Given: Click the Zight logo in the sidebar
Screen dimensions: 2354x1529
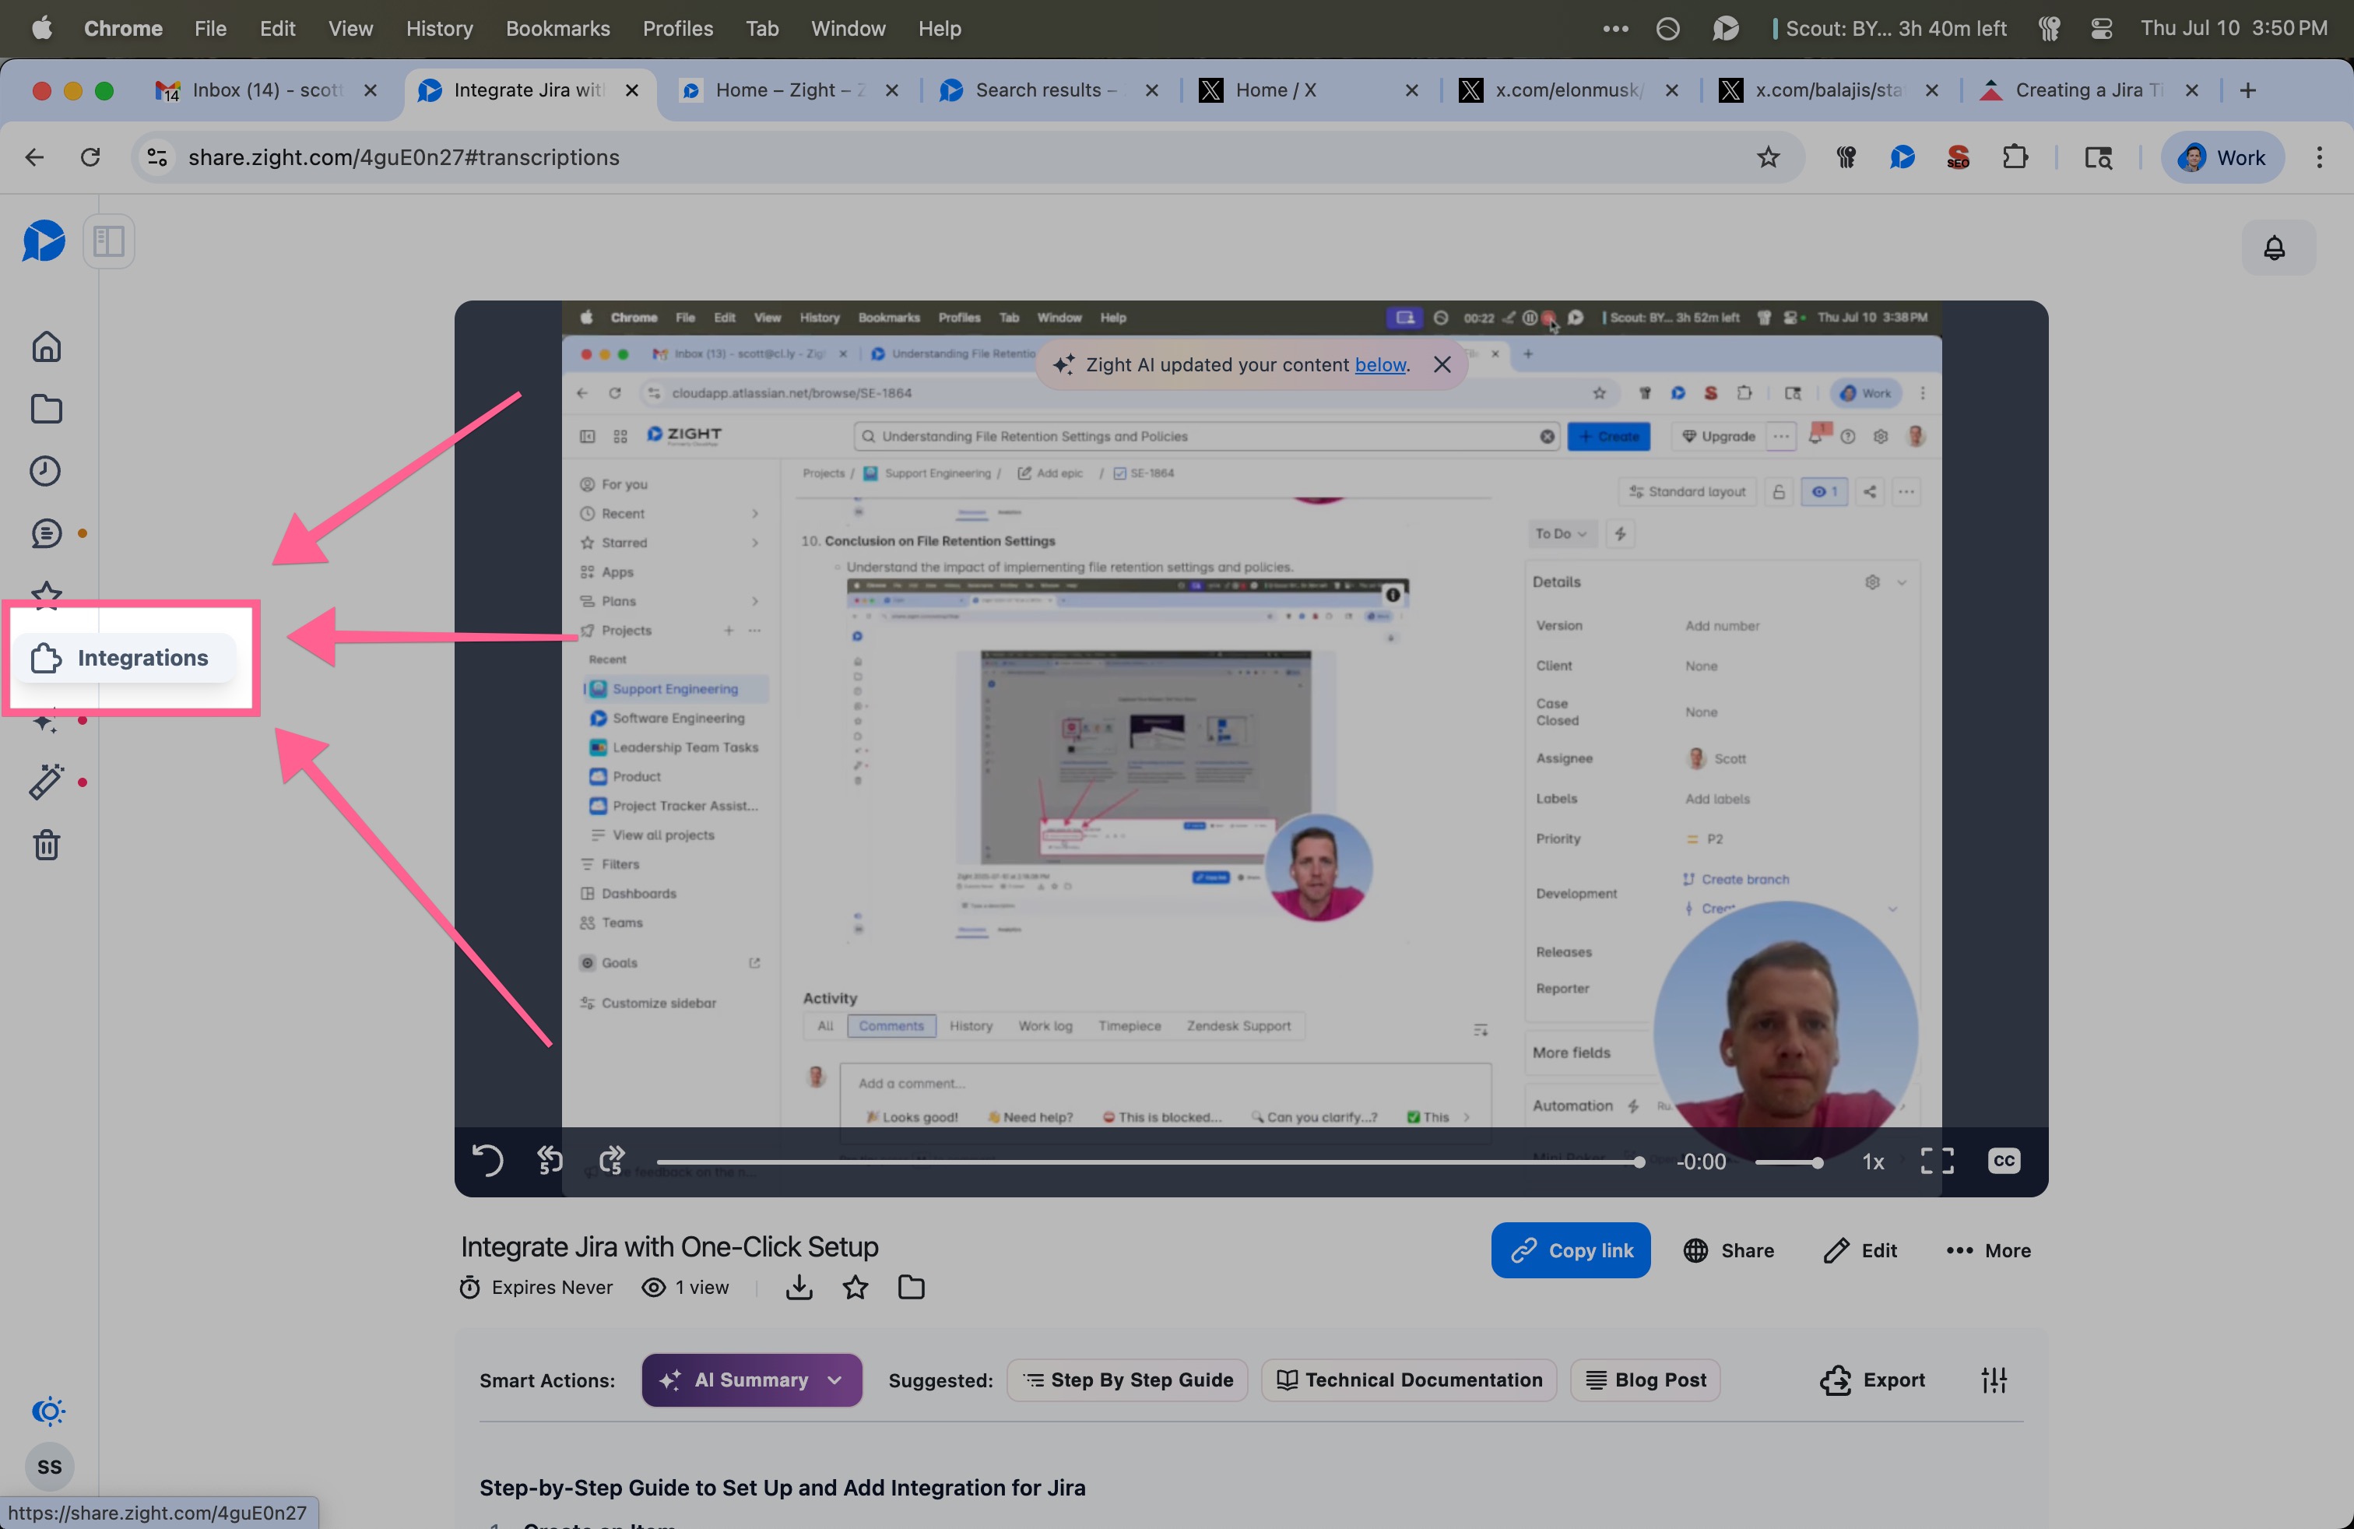Looking at the screenshot, I should coord(44,241).
